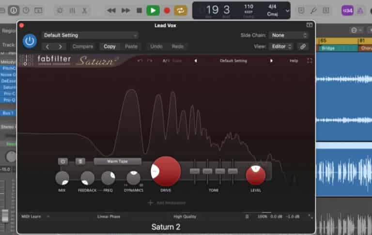Click the Redo button in plugin header

click(x=178, y=47)
